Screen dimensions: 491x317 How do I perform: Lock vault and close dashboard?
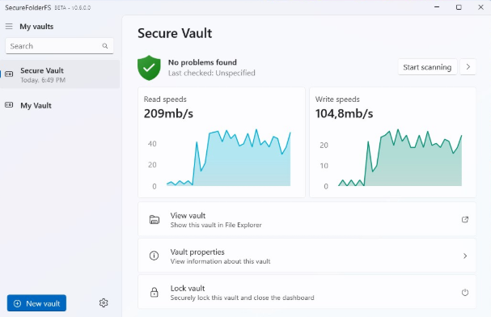coord(307,292)
